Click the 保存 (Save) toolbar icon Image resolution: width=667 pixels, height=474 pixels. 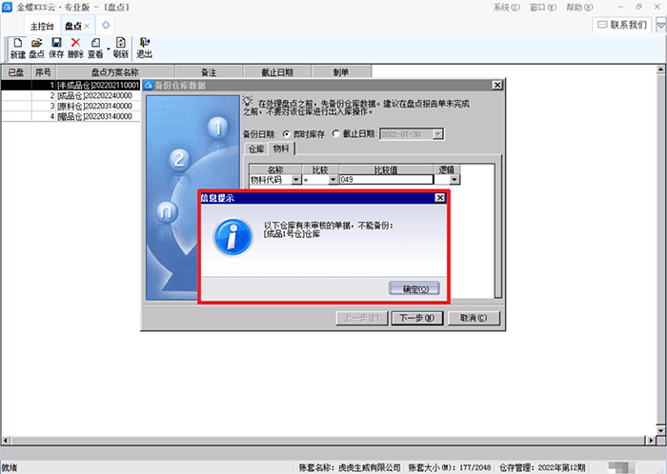click(x=56, y=48)
